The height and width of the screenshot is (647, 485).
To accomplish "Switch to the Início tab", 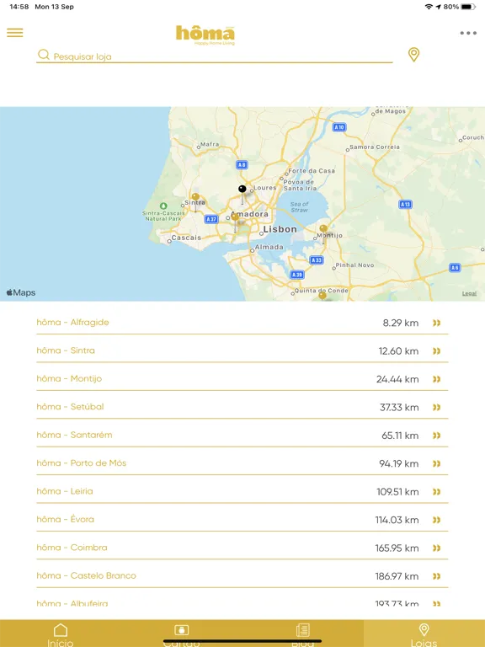I will point(61,634).
